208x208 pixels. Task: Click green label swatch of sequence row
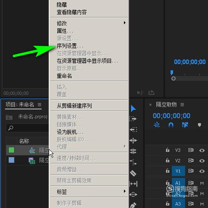[11, 150]
